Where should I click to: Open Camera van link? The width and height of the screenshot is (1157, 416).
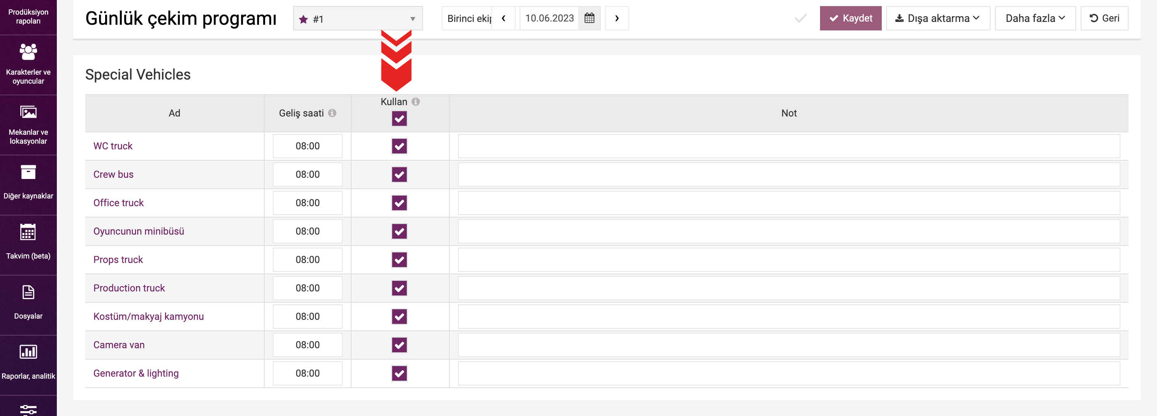pos(119,345)
